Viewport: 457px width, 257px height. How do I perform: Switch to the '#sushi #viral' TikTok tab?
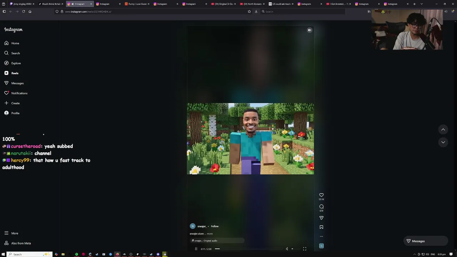pyautogui.click(x=51, y=4)
